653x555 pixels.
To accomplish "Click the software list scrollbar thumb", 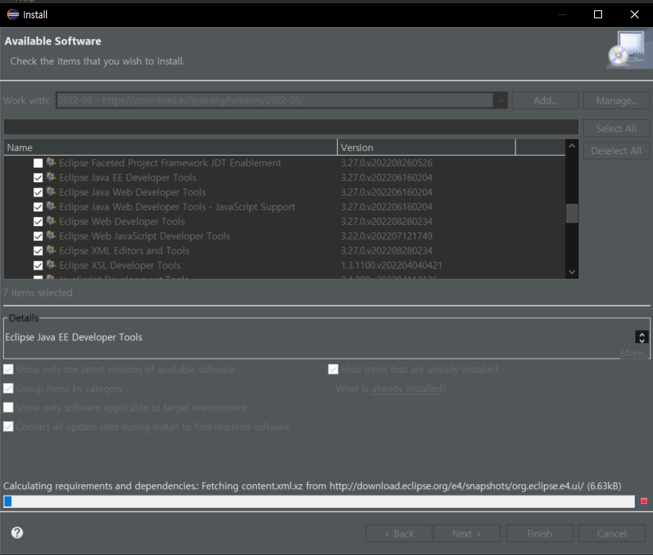I will point(572,213).
